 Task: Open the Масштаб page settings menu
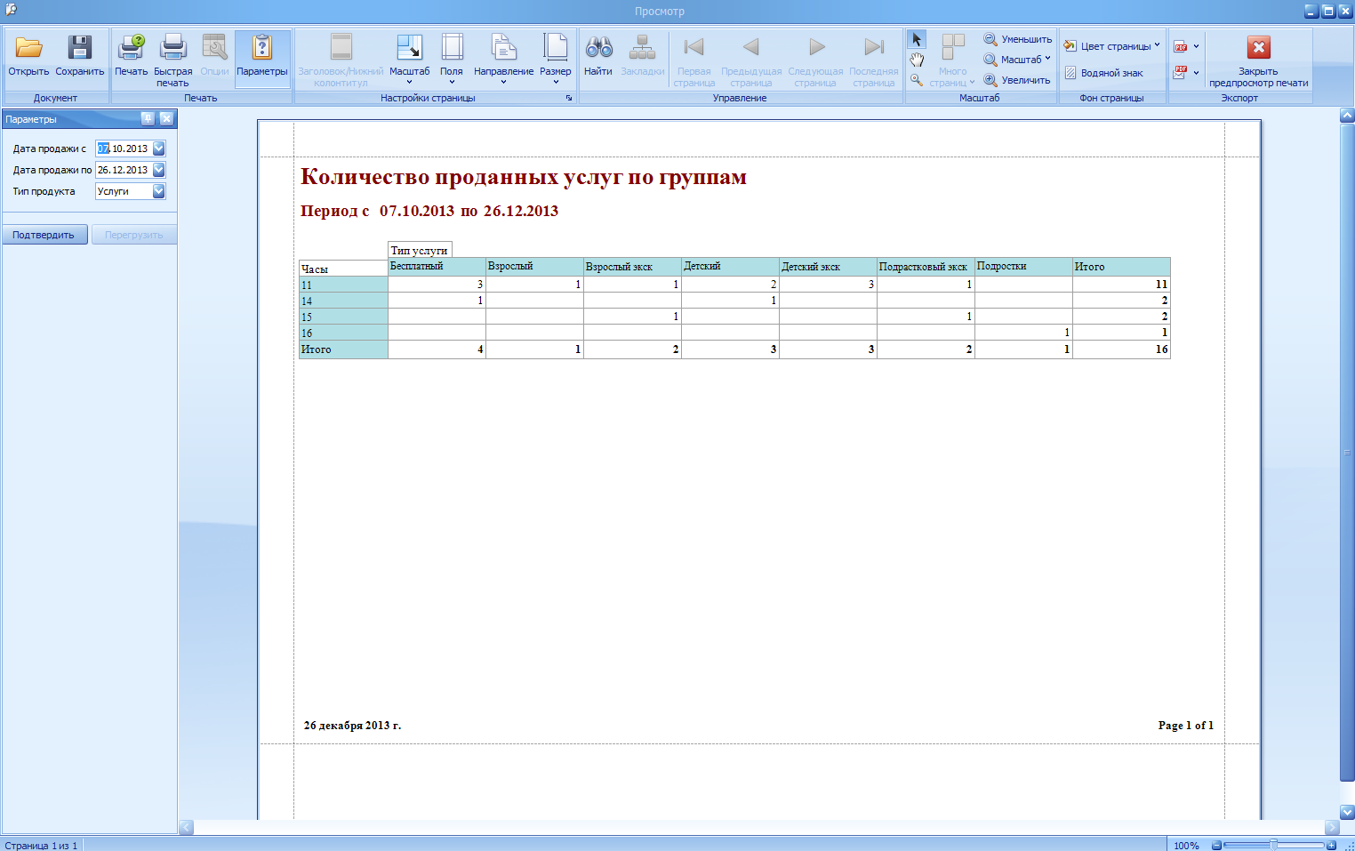[409, 59]
